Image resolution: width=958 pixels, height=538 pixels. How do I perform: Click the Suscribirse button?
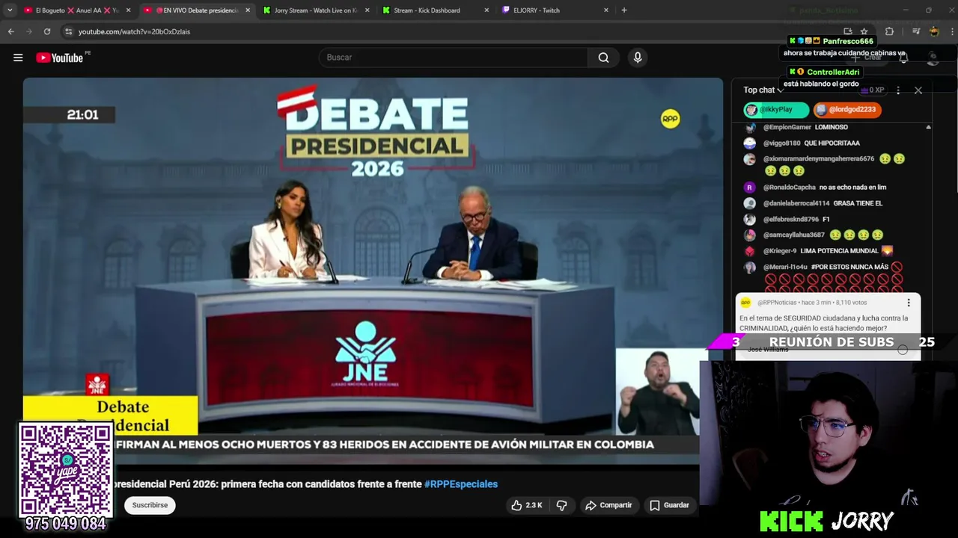click(x=150, y=505)
